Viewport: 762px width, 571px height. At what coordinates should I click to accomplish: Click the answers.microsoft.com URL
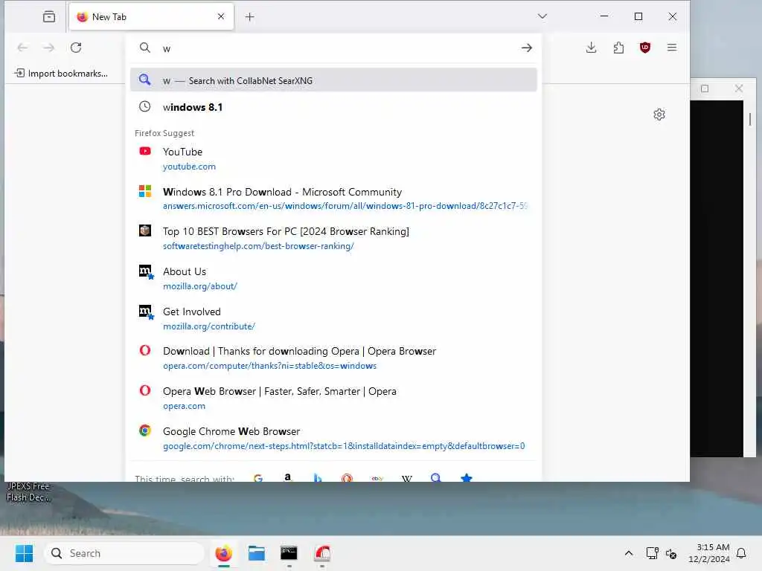pos(345,206)
